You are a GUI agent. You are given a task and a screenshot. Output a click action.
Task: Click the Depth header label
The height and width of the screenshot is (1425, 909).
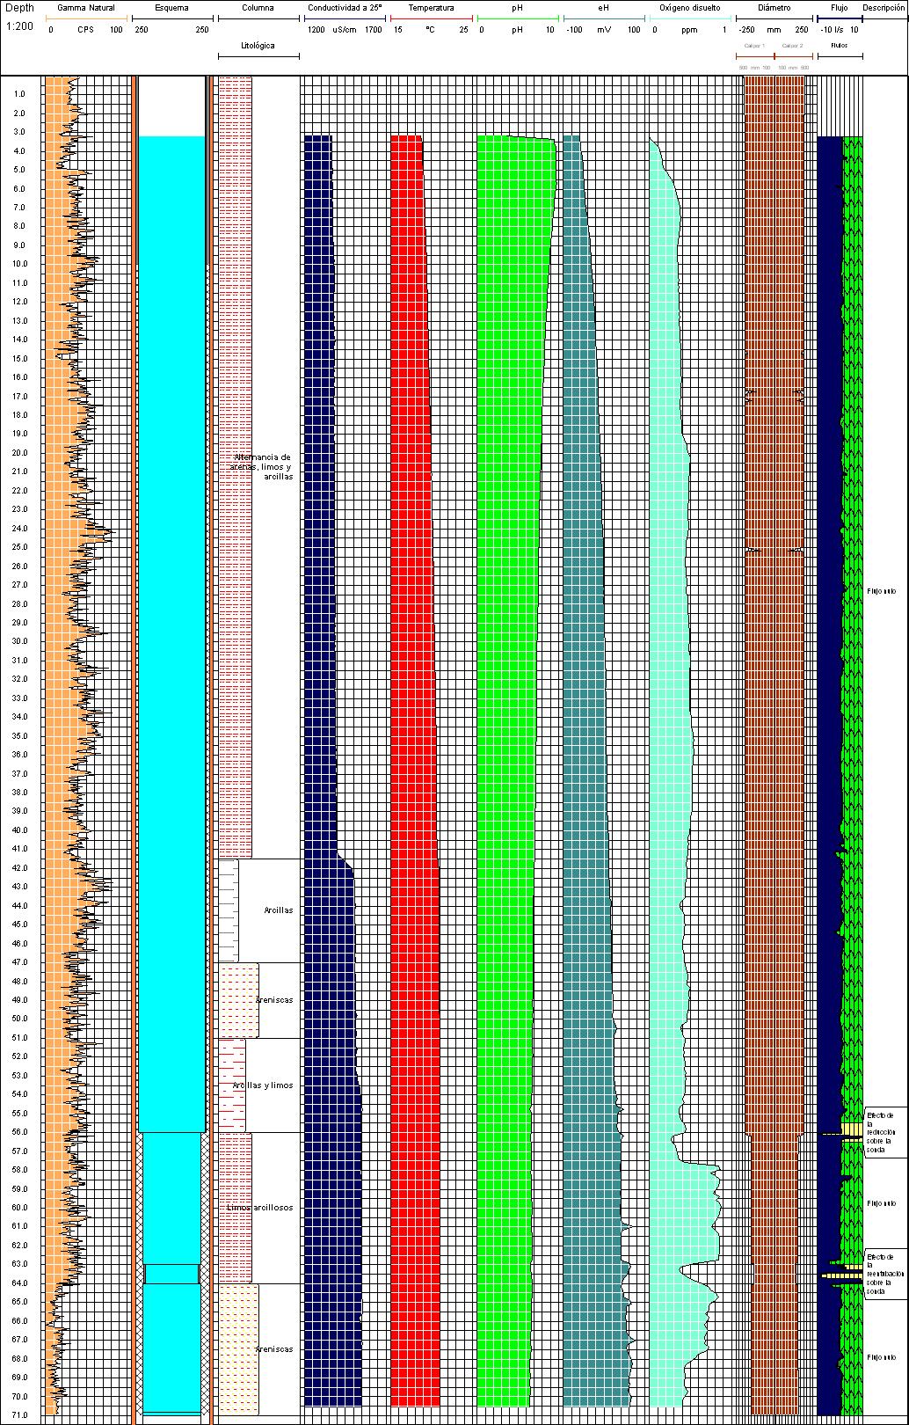pos(19,8)
